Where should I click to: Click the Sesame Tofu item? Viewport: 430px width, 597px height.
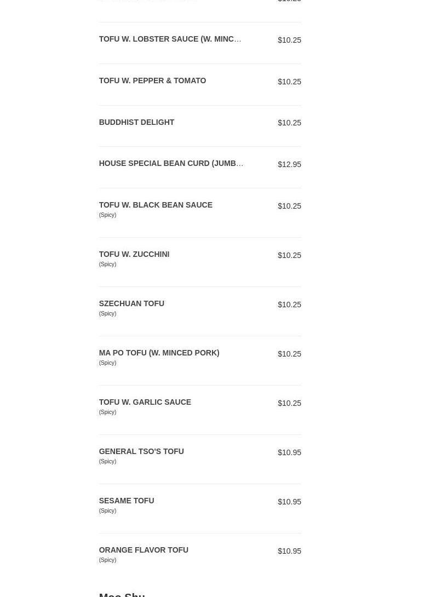click(126, 501)
